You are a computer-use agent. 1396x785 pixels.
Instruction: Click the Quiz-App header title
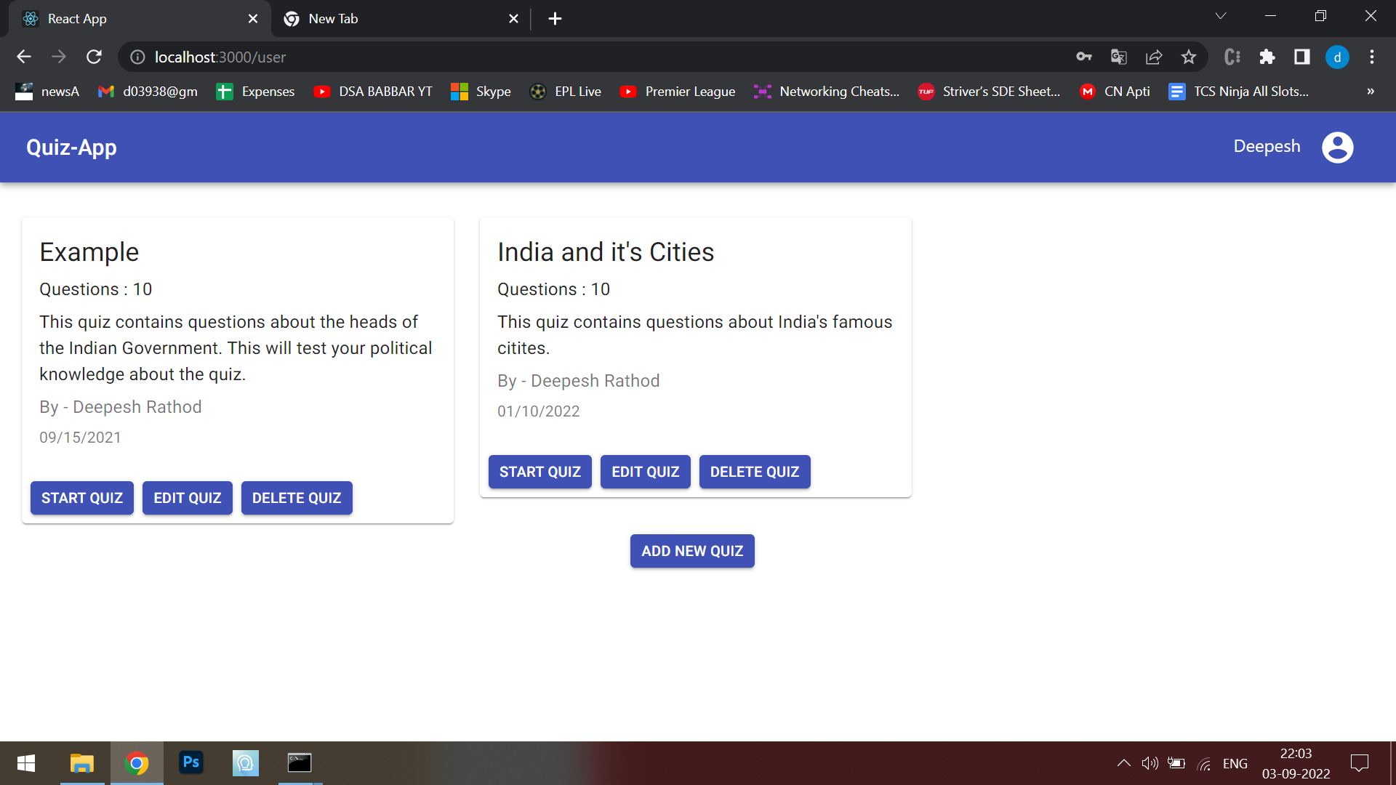[x=71, y=148]
